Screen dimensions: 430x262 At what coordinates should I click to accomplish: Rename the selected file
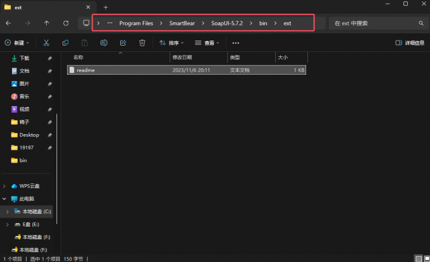[104, 43]
